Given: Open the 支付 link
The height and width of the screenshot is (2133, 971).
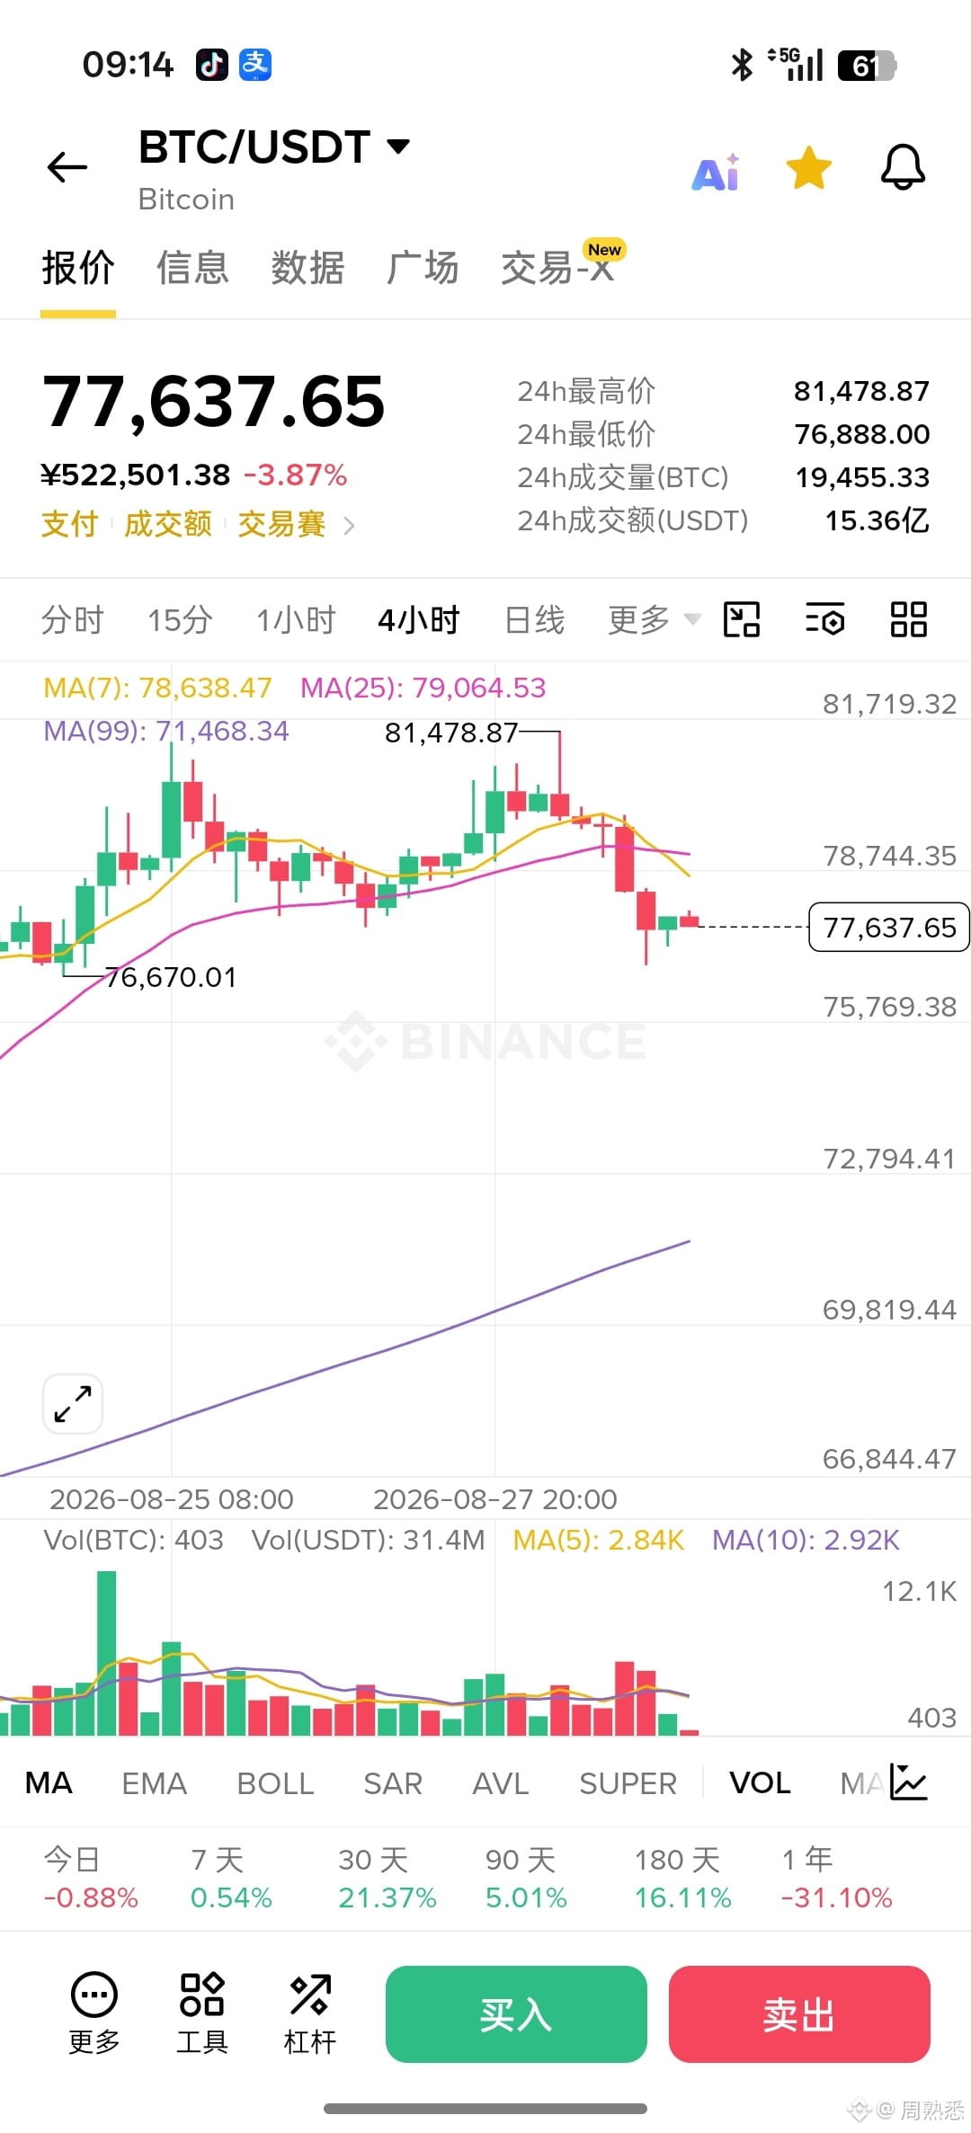Looking at the screenshot, I should click(x=69, y=523).
